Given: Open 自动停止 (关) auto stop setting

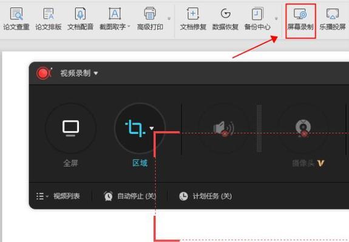Looking at the screenshot, I should point(137,196).
